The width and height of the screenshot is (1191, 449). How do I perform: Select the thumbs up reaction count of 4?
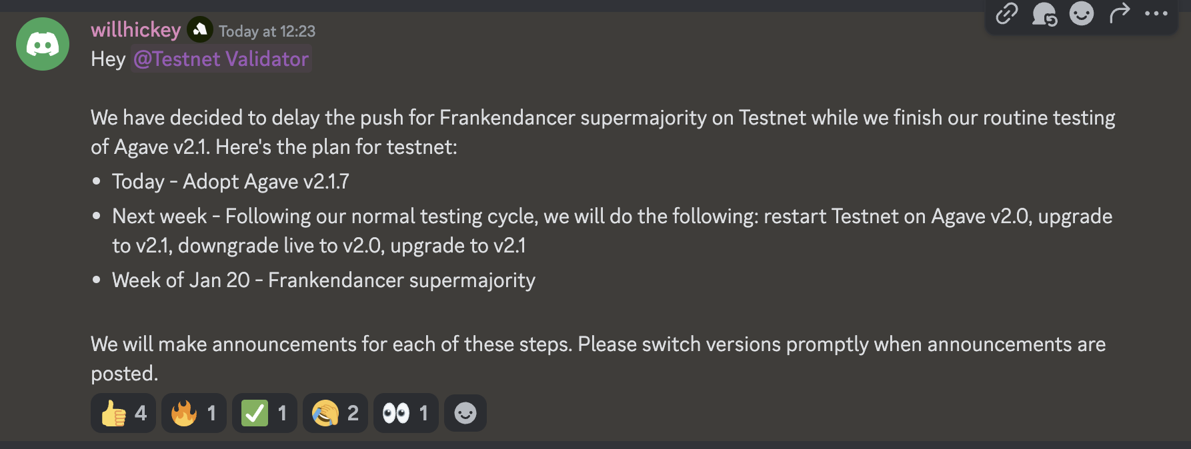click(141, 413)
